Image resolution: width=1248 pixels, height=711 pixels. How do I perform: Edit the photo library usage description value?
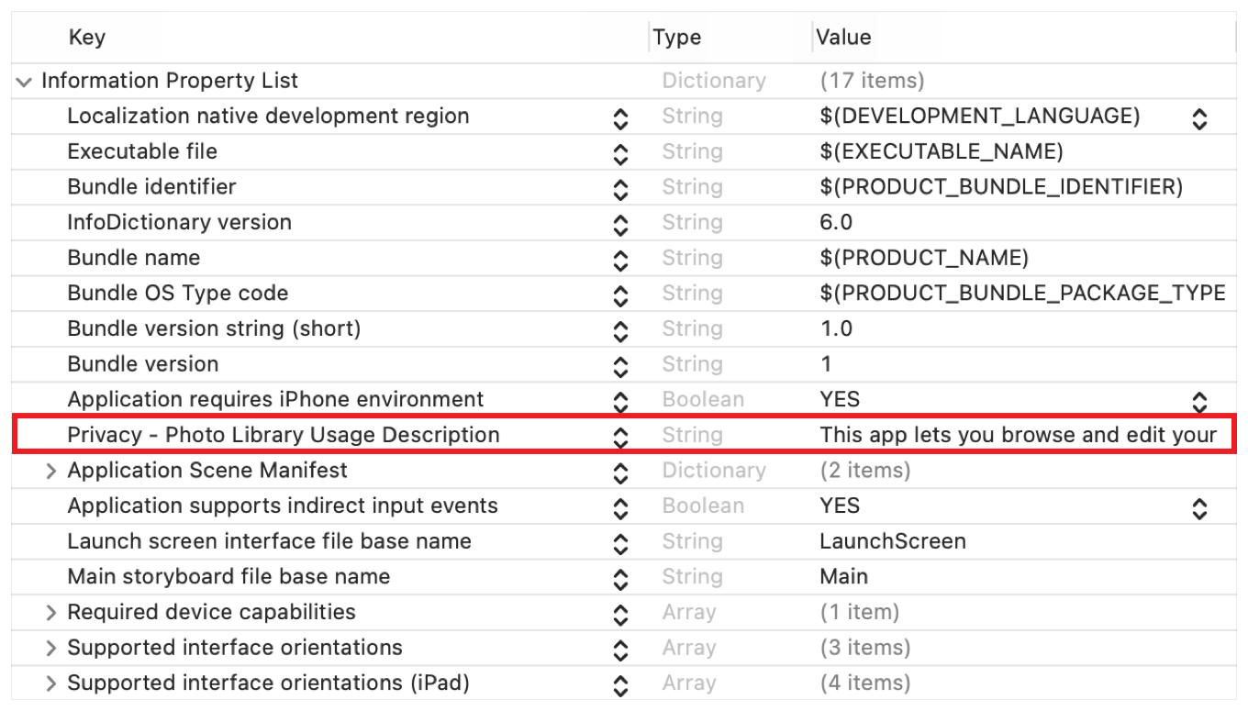tap(1017, 435)
